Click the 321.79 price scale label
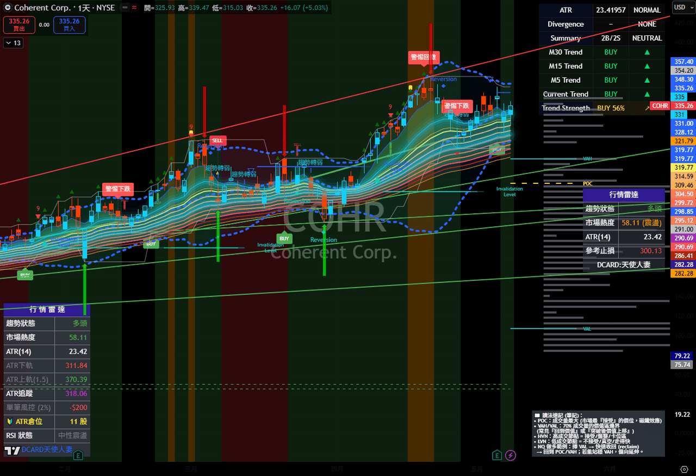The height and width of the screenshot is (476, 696). pos(683,141)
